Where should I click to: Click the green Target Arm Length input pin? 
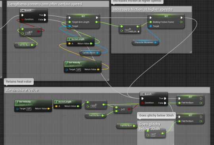(x=70, y=22)
